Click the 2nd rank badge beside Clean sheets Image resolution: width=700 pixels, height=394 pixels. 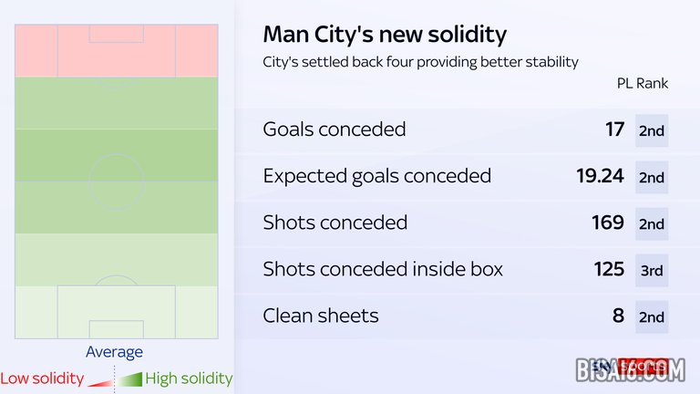point(652,316)
